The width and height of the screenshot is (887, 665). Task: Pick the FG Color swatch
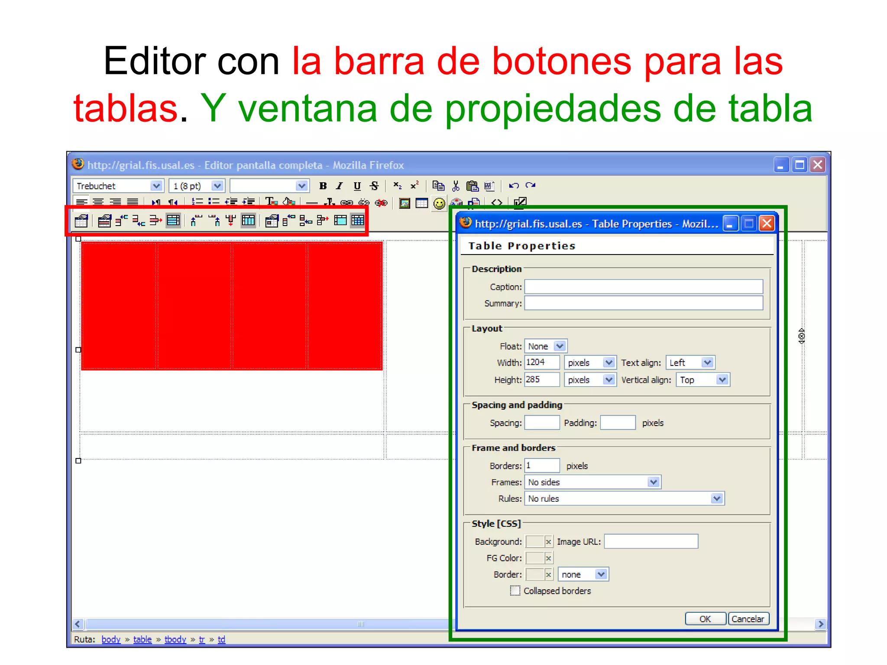pos(535,558)
